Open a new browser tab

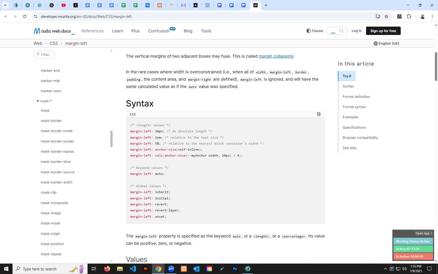point(266,5)
